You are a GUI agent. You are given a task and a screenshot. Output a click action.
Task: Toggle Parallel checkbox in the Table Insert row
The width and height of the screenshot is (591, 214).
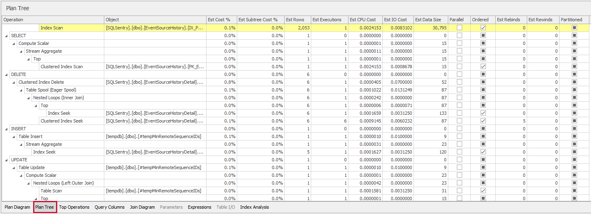[x=459, y=136]
